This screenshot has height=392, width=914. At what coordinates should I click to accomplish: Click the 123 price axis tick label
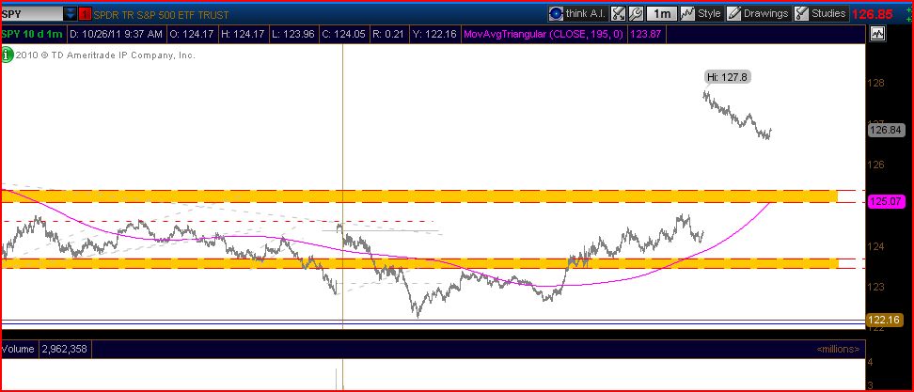(876, 287)
